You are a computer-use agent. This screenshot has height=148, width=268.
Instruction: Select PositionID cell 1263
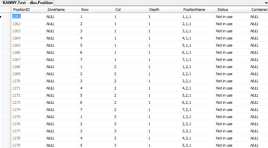coord(28,31)
